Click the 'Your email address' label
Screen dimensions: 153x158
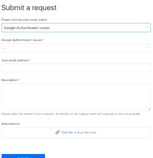pos(15,60)
